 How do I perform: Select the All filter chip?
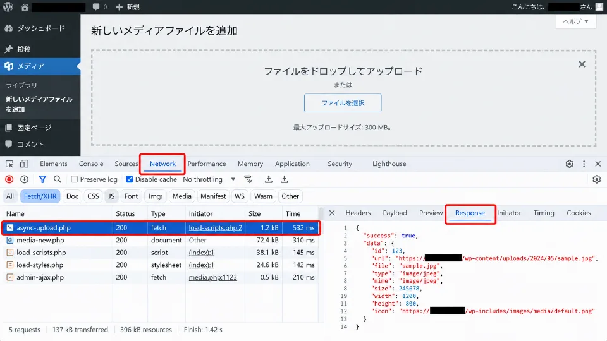[10, 196]
